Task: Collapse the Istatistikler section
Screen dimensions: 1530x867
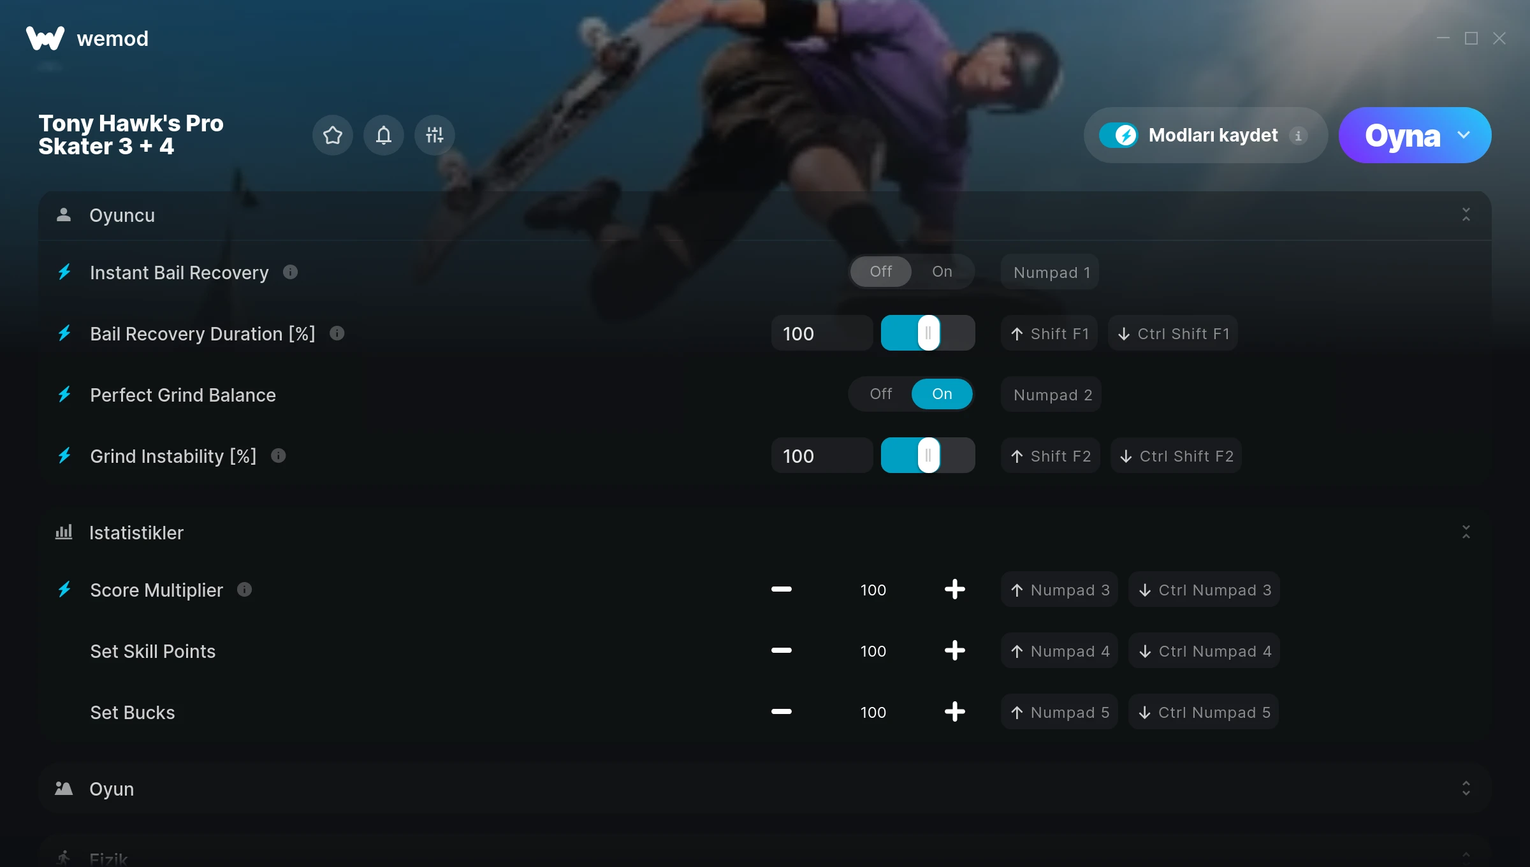Action: pos(1466,532)
